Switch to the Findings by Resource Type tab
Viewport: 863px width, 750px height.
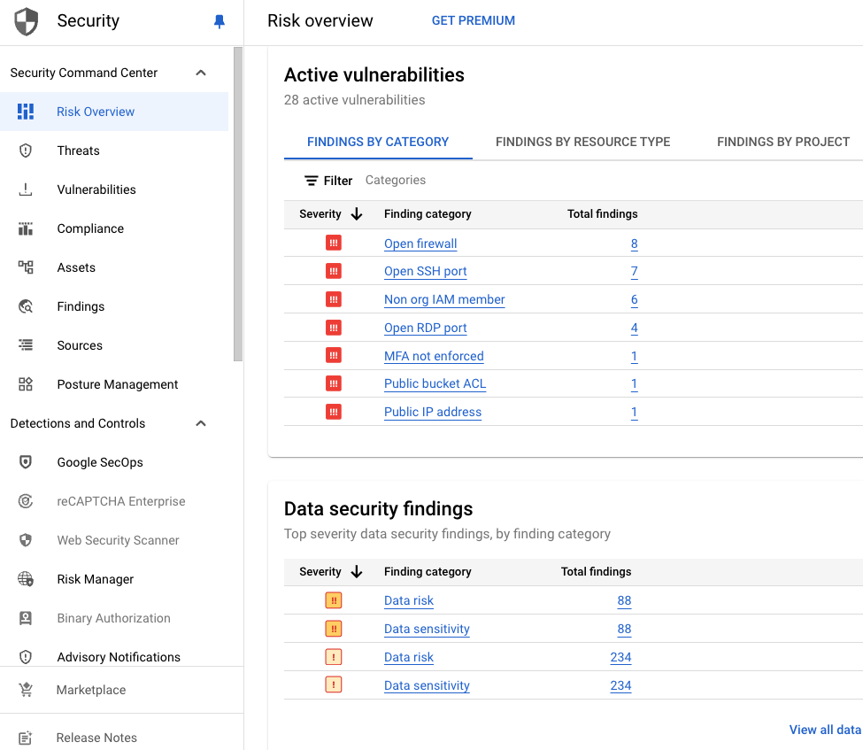coord(584,142)
